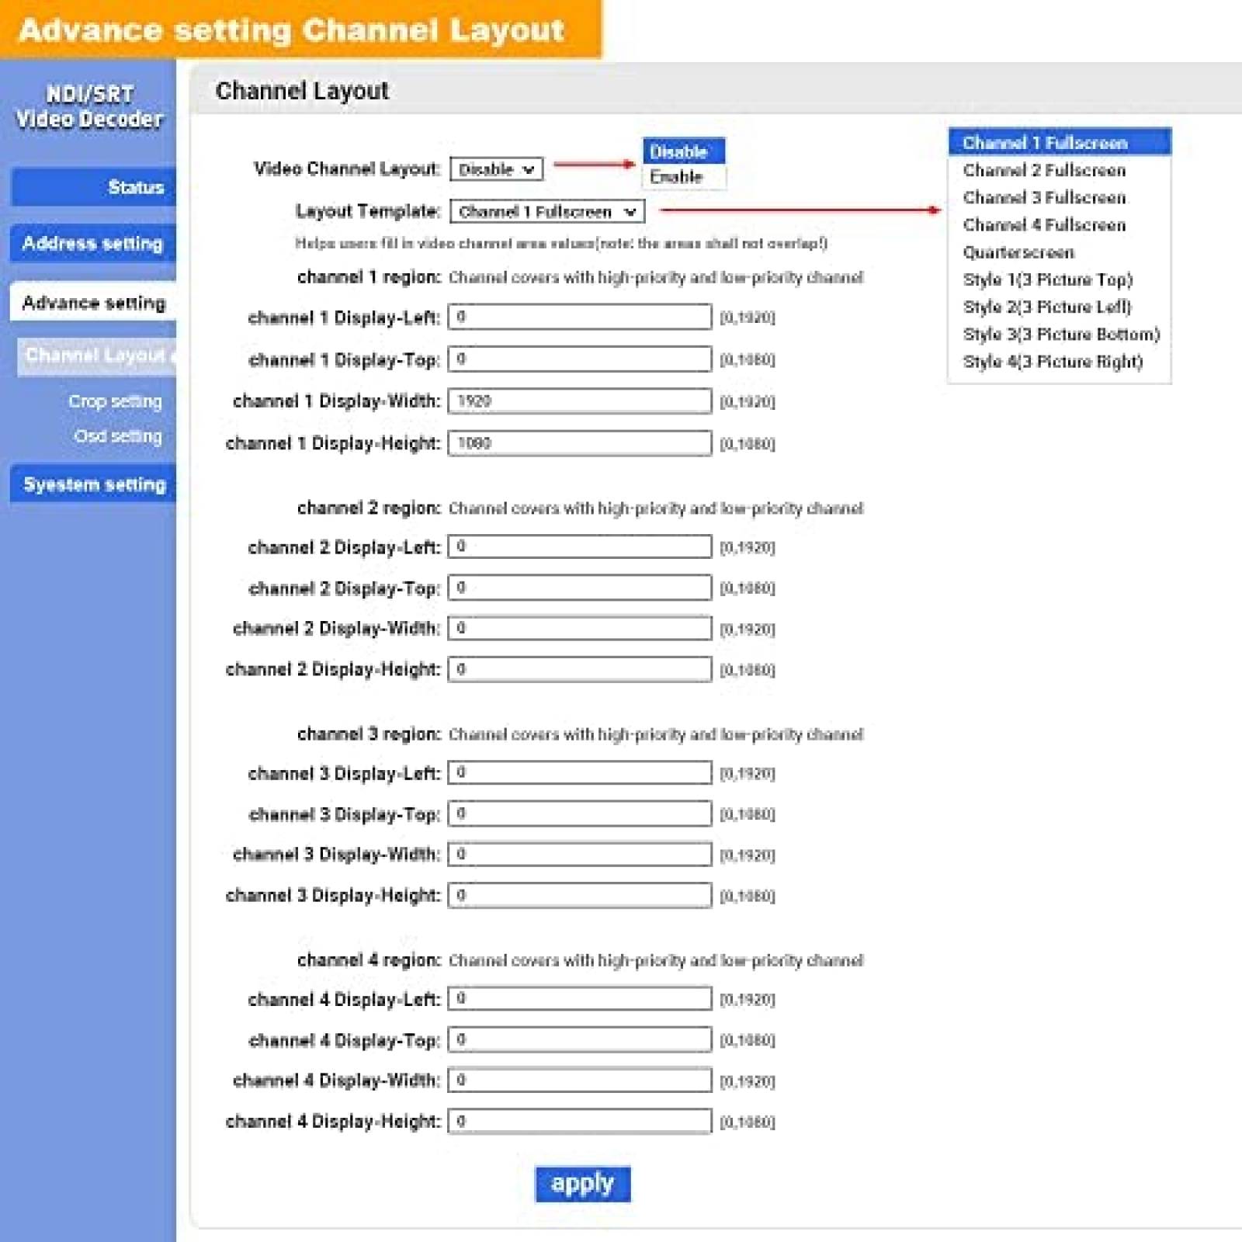The width and height of the screenshot is (1242, 1242).
Task: Open the Layout Template dropdown
Action: [x=548, y=211]
